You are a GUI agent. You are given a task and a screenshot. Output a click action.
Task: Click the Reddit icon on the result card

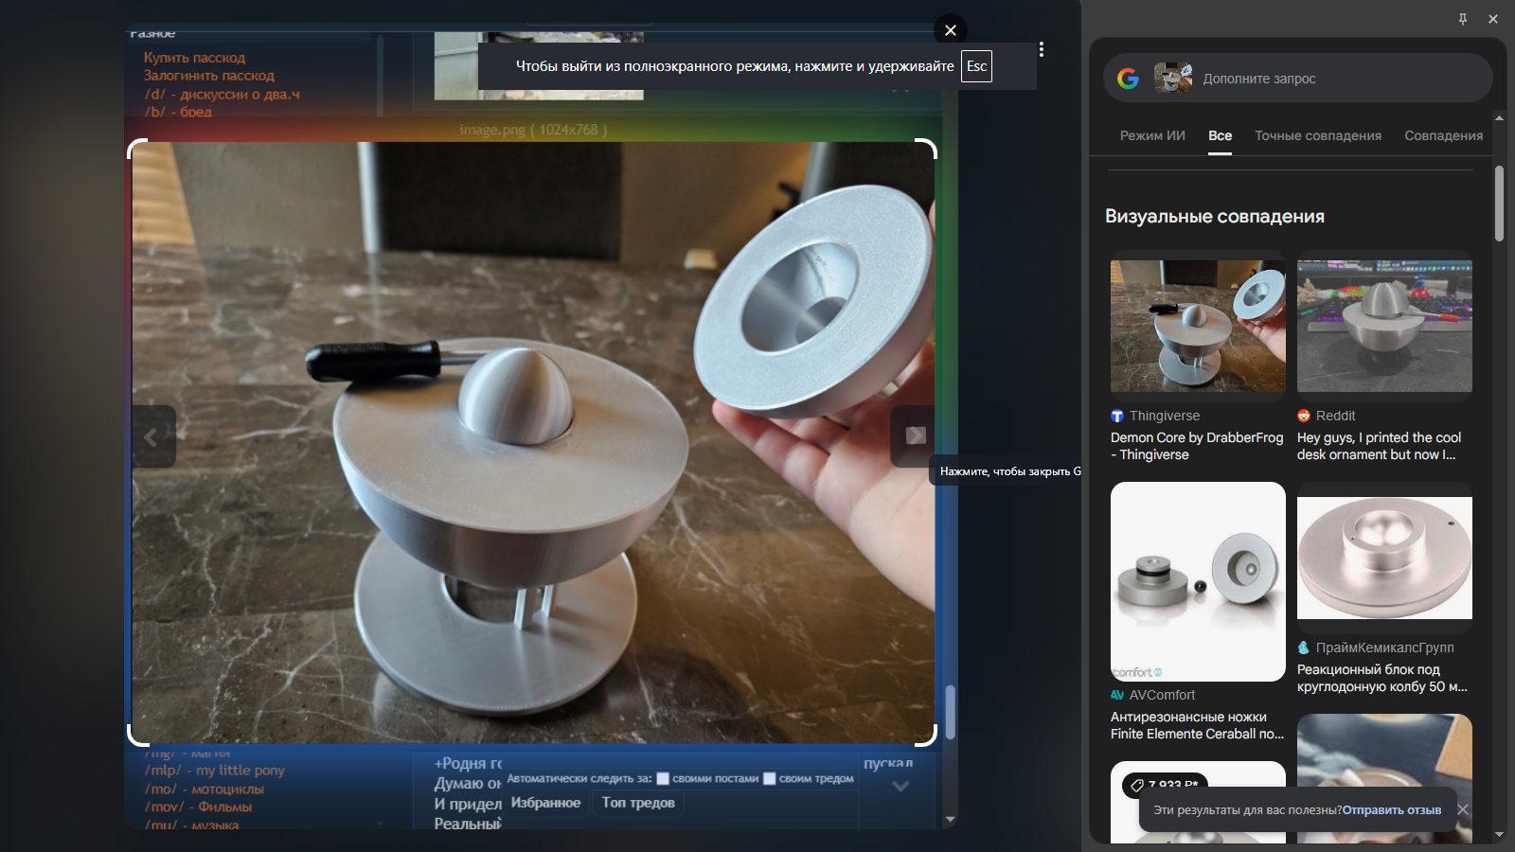pos(1304,416)
